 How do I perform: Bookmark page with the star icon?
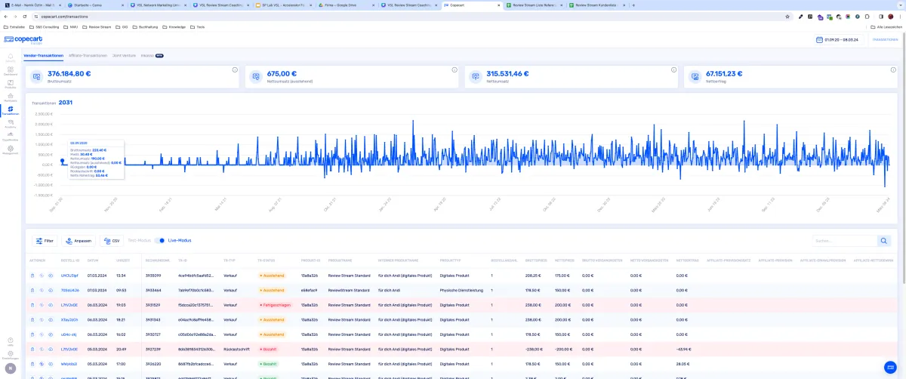click(787, 16)
